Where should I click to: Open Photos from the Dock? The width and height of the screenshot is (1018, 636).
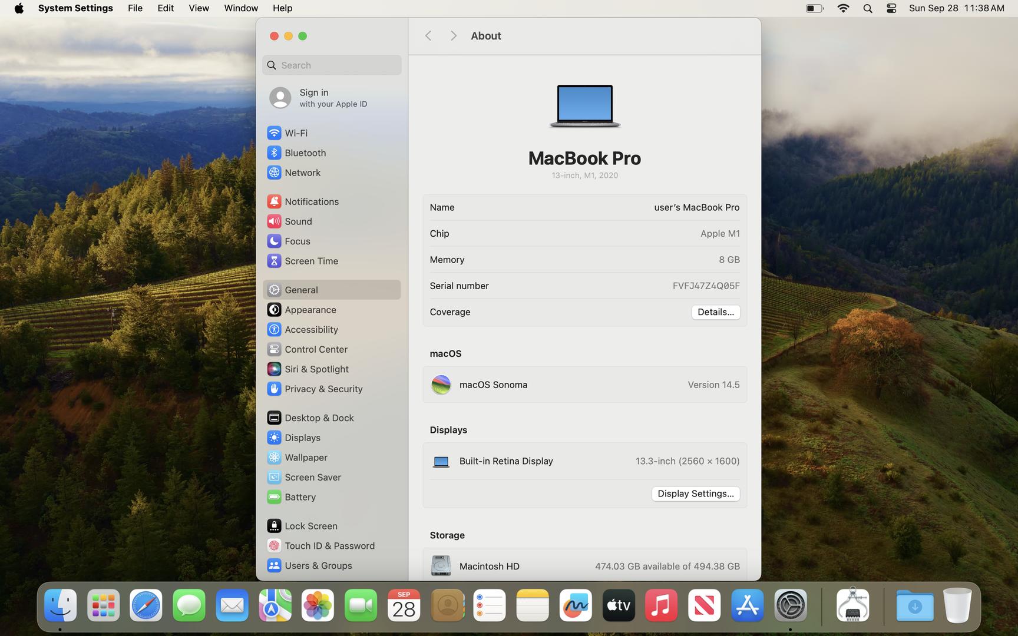(318, 605)
